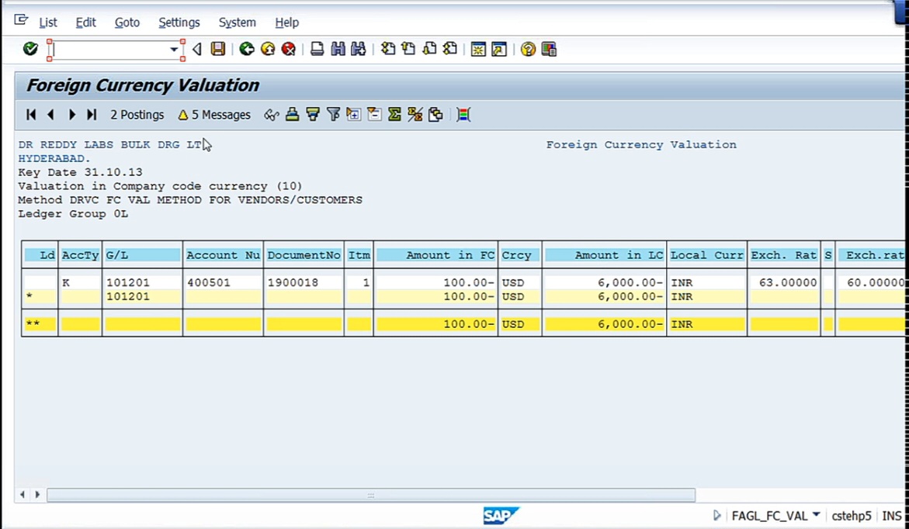Click the green Back arrow icon
Viewport: 909px width, 529px height.
(x=247, y=49)
